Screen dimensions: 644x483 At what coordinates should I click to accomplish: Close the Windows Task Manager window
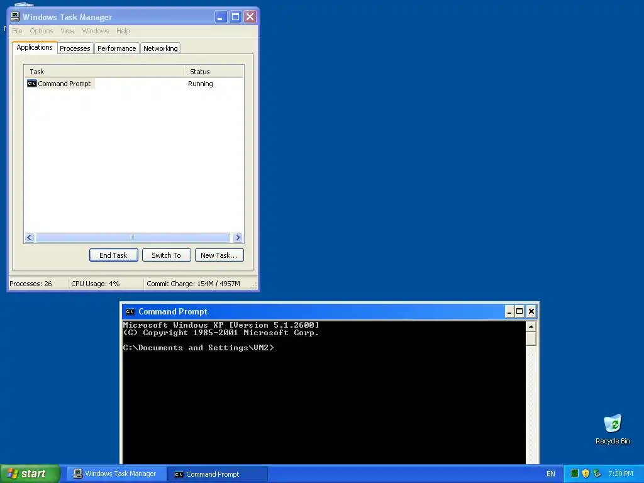(x=250, y=17)
